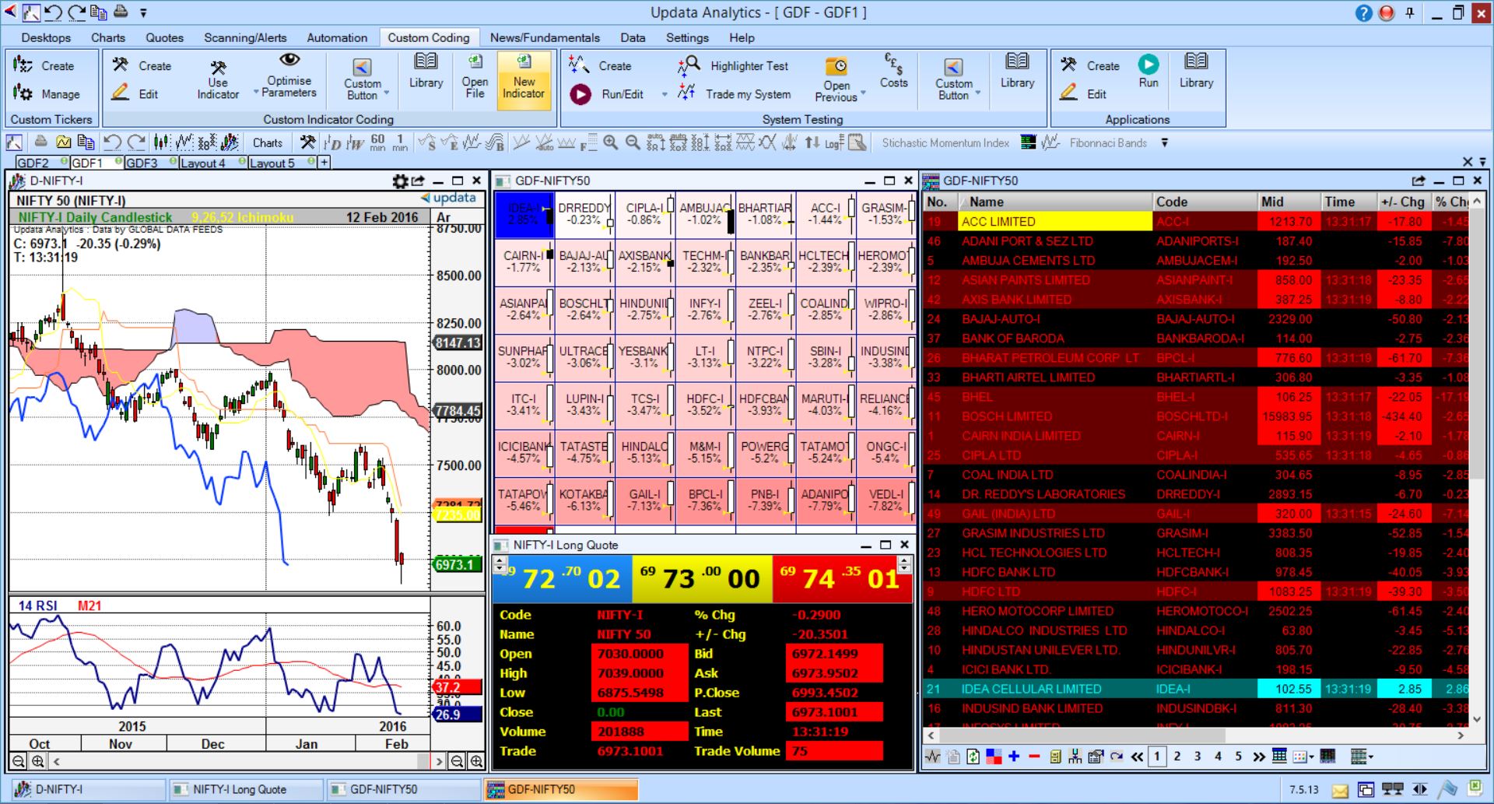Toggle the pin icon in the title bar

[x=1409, y=12]
